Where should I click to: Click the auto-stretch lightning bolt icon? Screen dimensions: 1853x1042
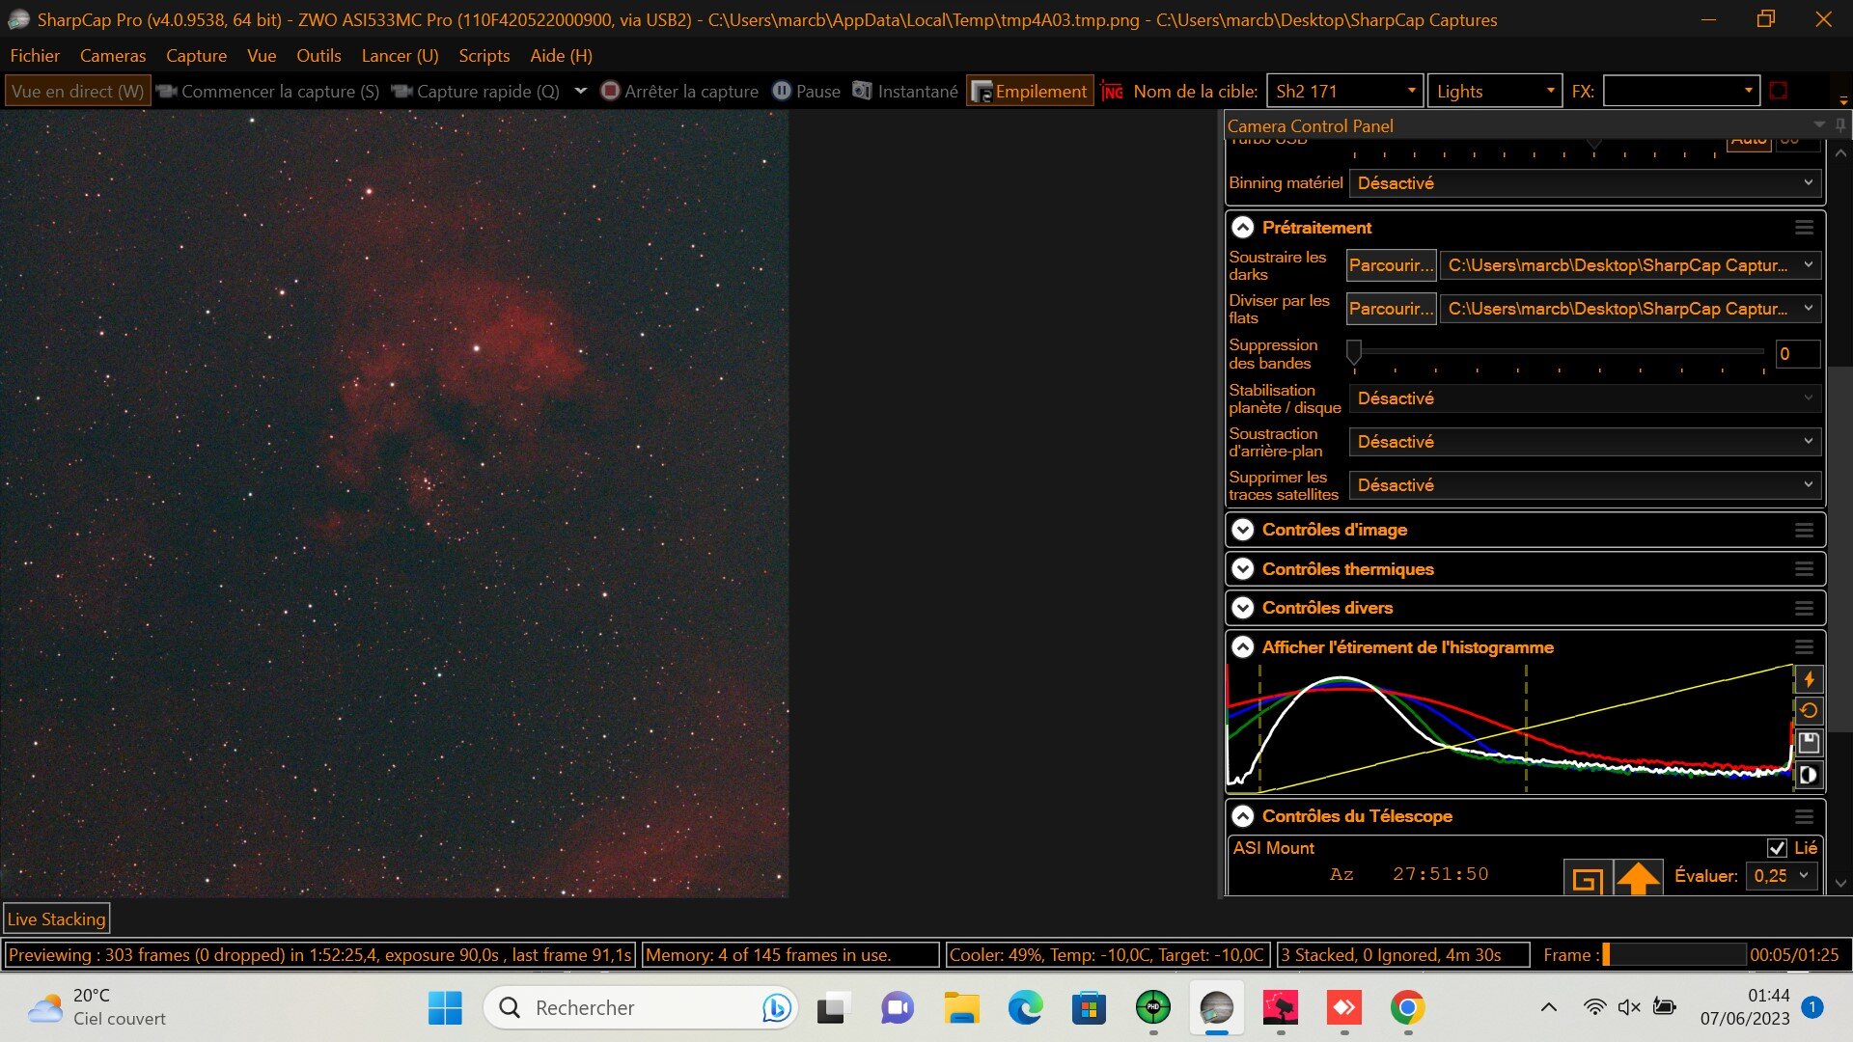[1809, 679]
